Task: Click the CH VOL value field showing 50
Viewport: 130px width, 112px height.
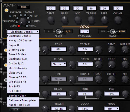Action: (x=118, y=8)
